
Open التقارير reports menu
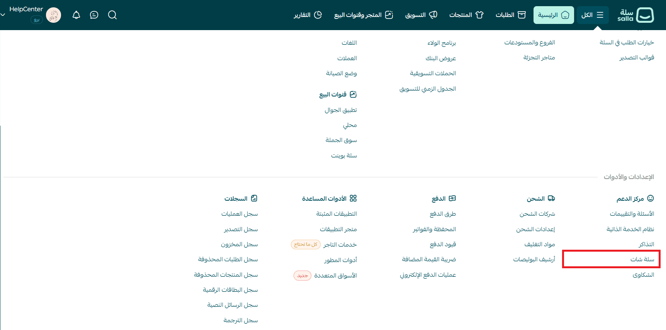coord(308,15)
